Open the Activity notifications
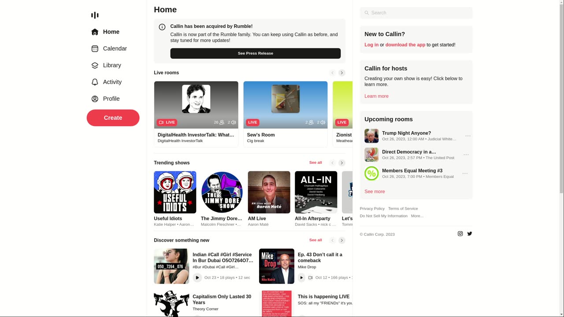Image resolution: width=564 pixels, height=317 pixels. point(107,82)
